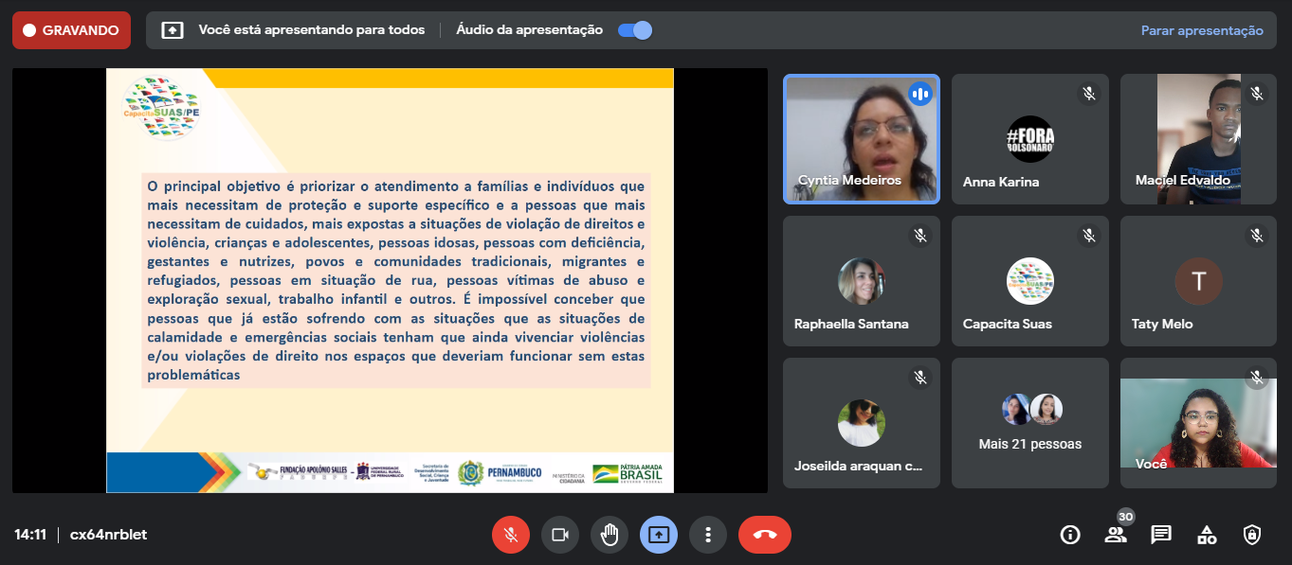The image size is (1292, 565).
Task: Toggle the camera button
Action: coord(560,535)
